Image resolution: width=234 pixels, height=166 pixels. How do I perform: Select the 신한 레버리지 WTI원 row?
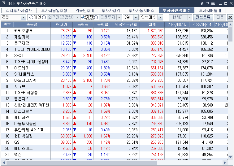(114, 105)
